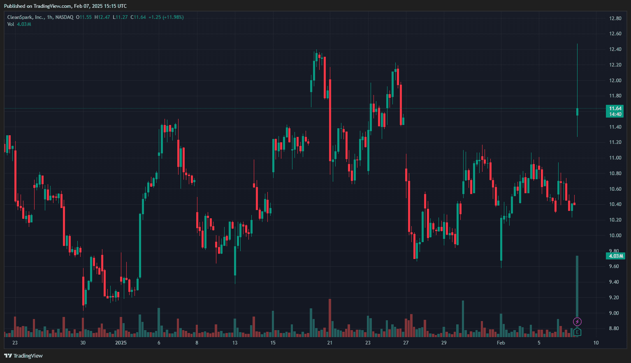Click the 30 date label on time axis
The image size is (631, 363).
tap(83, 343)
